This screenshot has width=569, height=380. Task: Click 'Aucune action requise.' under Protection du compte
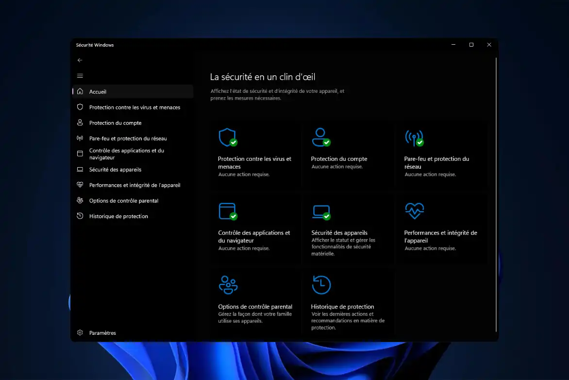(337, 166)
